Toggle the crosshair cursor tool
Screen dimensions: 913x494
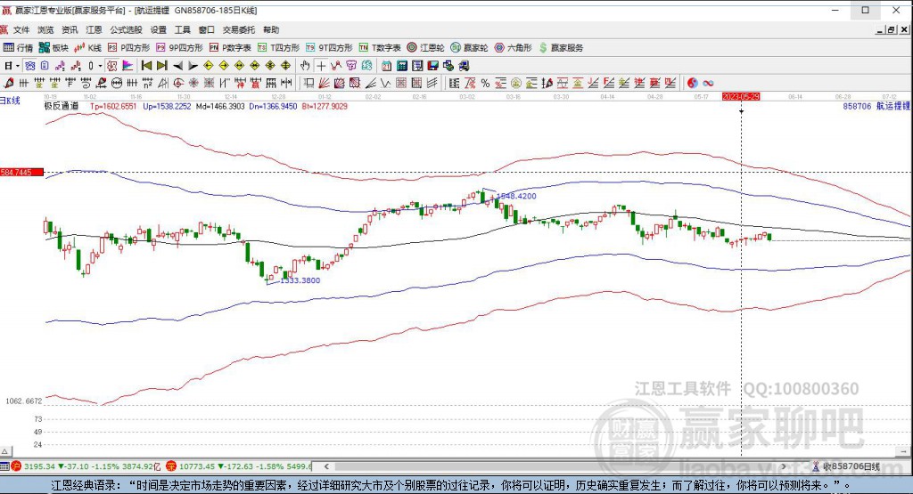[x=320, y=66]
